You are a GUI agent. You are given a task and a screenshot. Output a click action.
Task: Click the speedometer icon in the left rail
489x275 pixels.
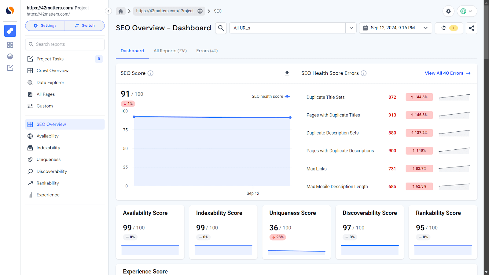(x=10, y=56)
